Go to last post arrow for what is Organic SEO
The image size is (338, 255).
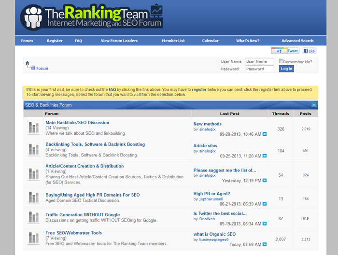[265, 244]
